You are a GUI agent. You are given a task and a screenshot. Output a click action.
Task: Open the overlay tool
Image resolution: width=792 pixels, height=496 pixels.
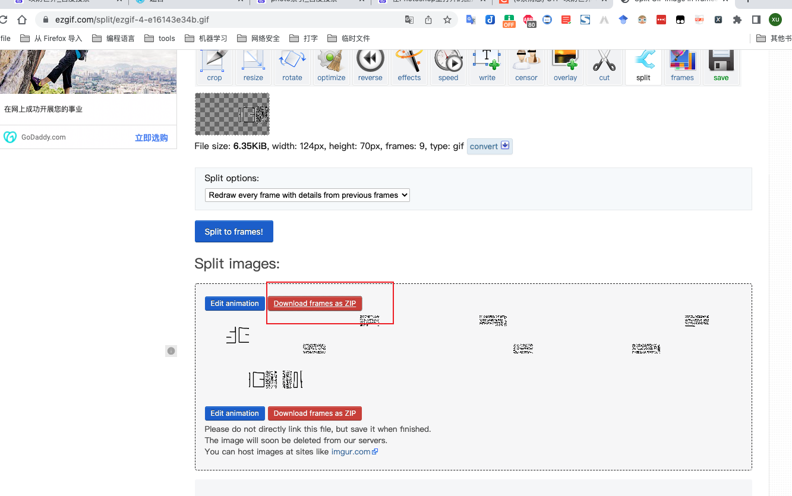[565, 67]
